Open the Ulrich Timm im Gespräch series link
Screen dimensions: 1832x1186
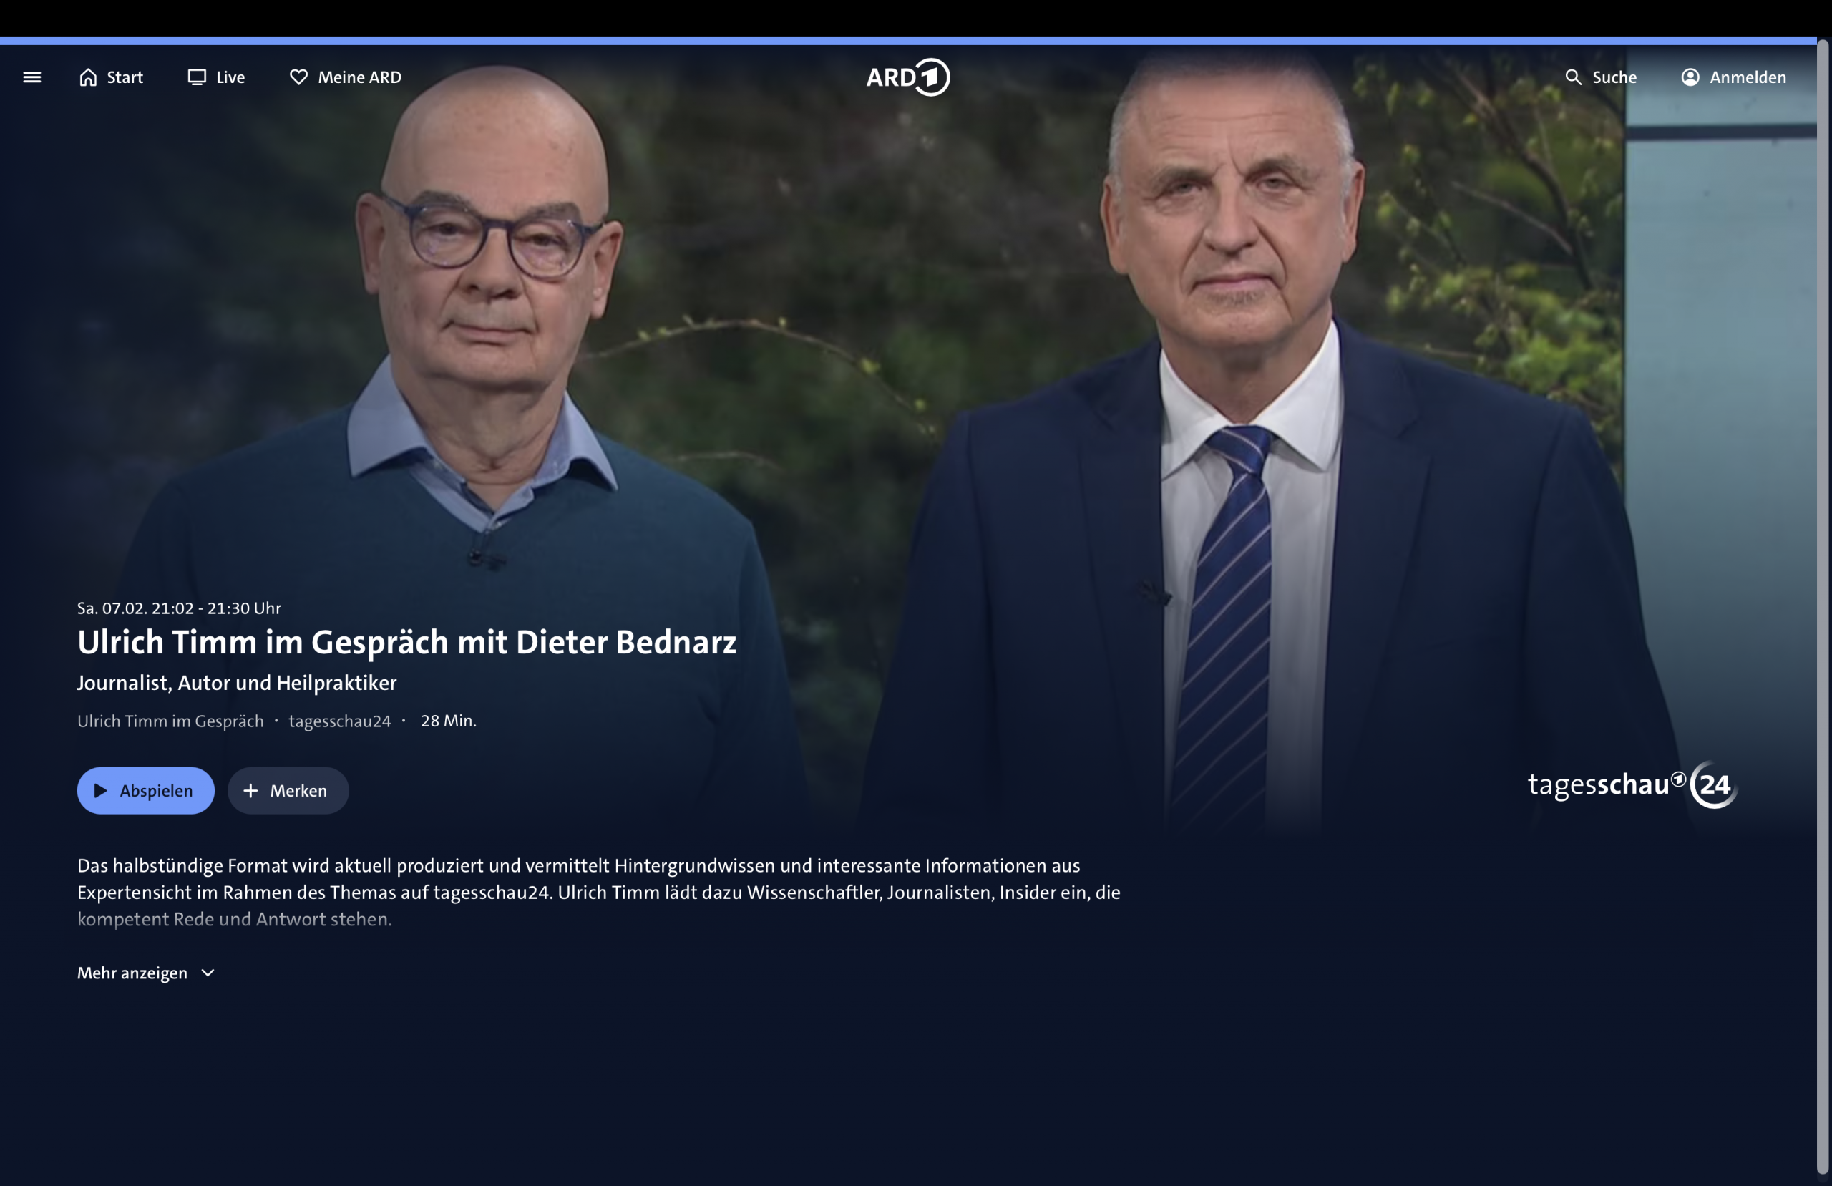pyautogui.click(x=170, y=721)
